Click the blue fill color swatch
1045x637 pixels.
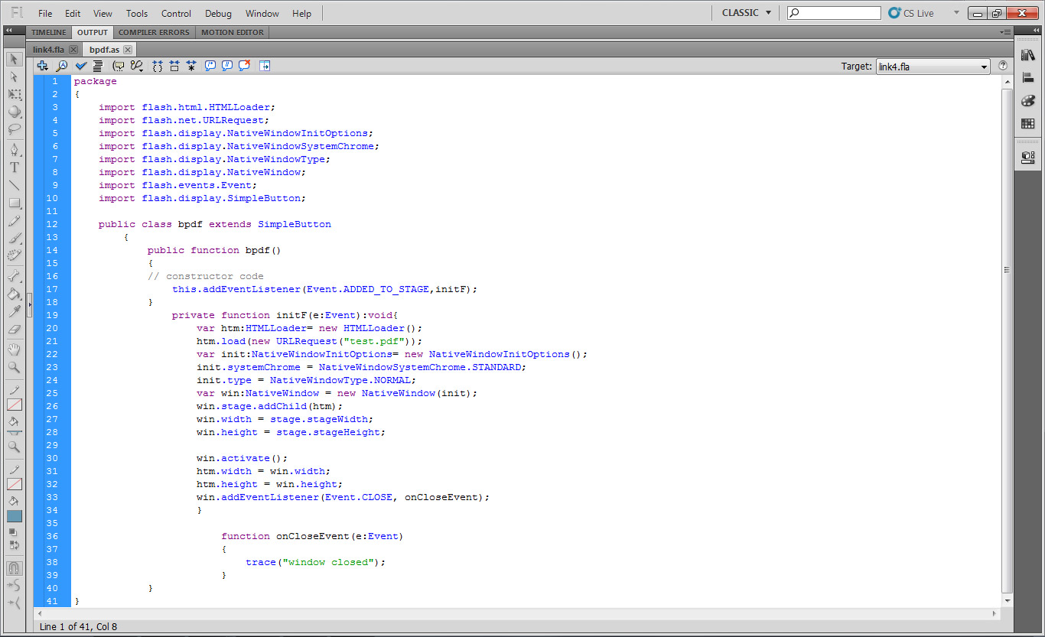click(15, 516)
